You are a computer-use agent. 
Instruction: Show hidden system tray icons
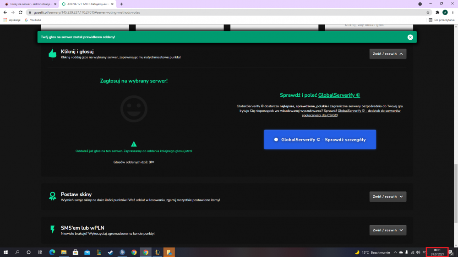point(395,252)
